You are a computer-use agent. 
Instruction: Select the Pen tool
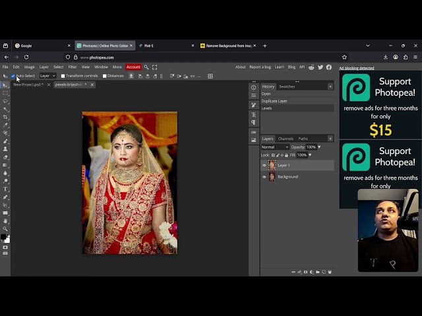pos(5,197)
